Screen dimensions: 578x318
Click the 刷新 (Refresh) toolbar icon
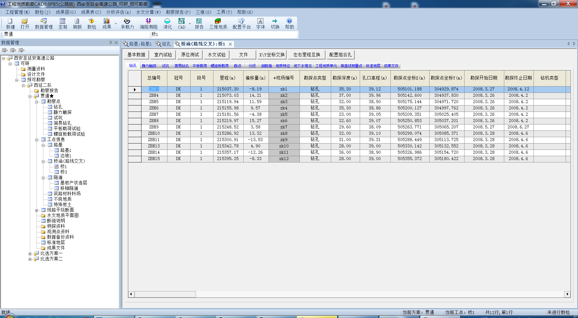[x=77, y=24]
